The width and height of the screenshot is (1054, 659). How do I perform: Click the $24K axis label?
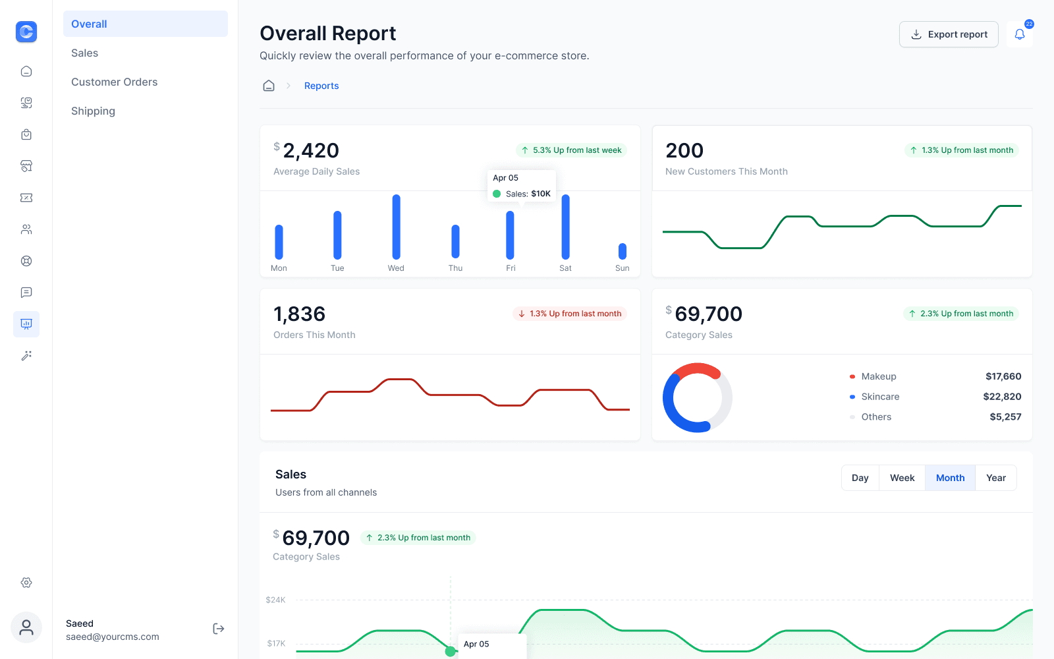tap(275, 600)
